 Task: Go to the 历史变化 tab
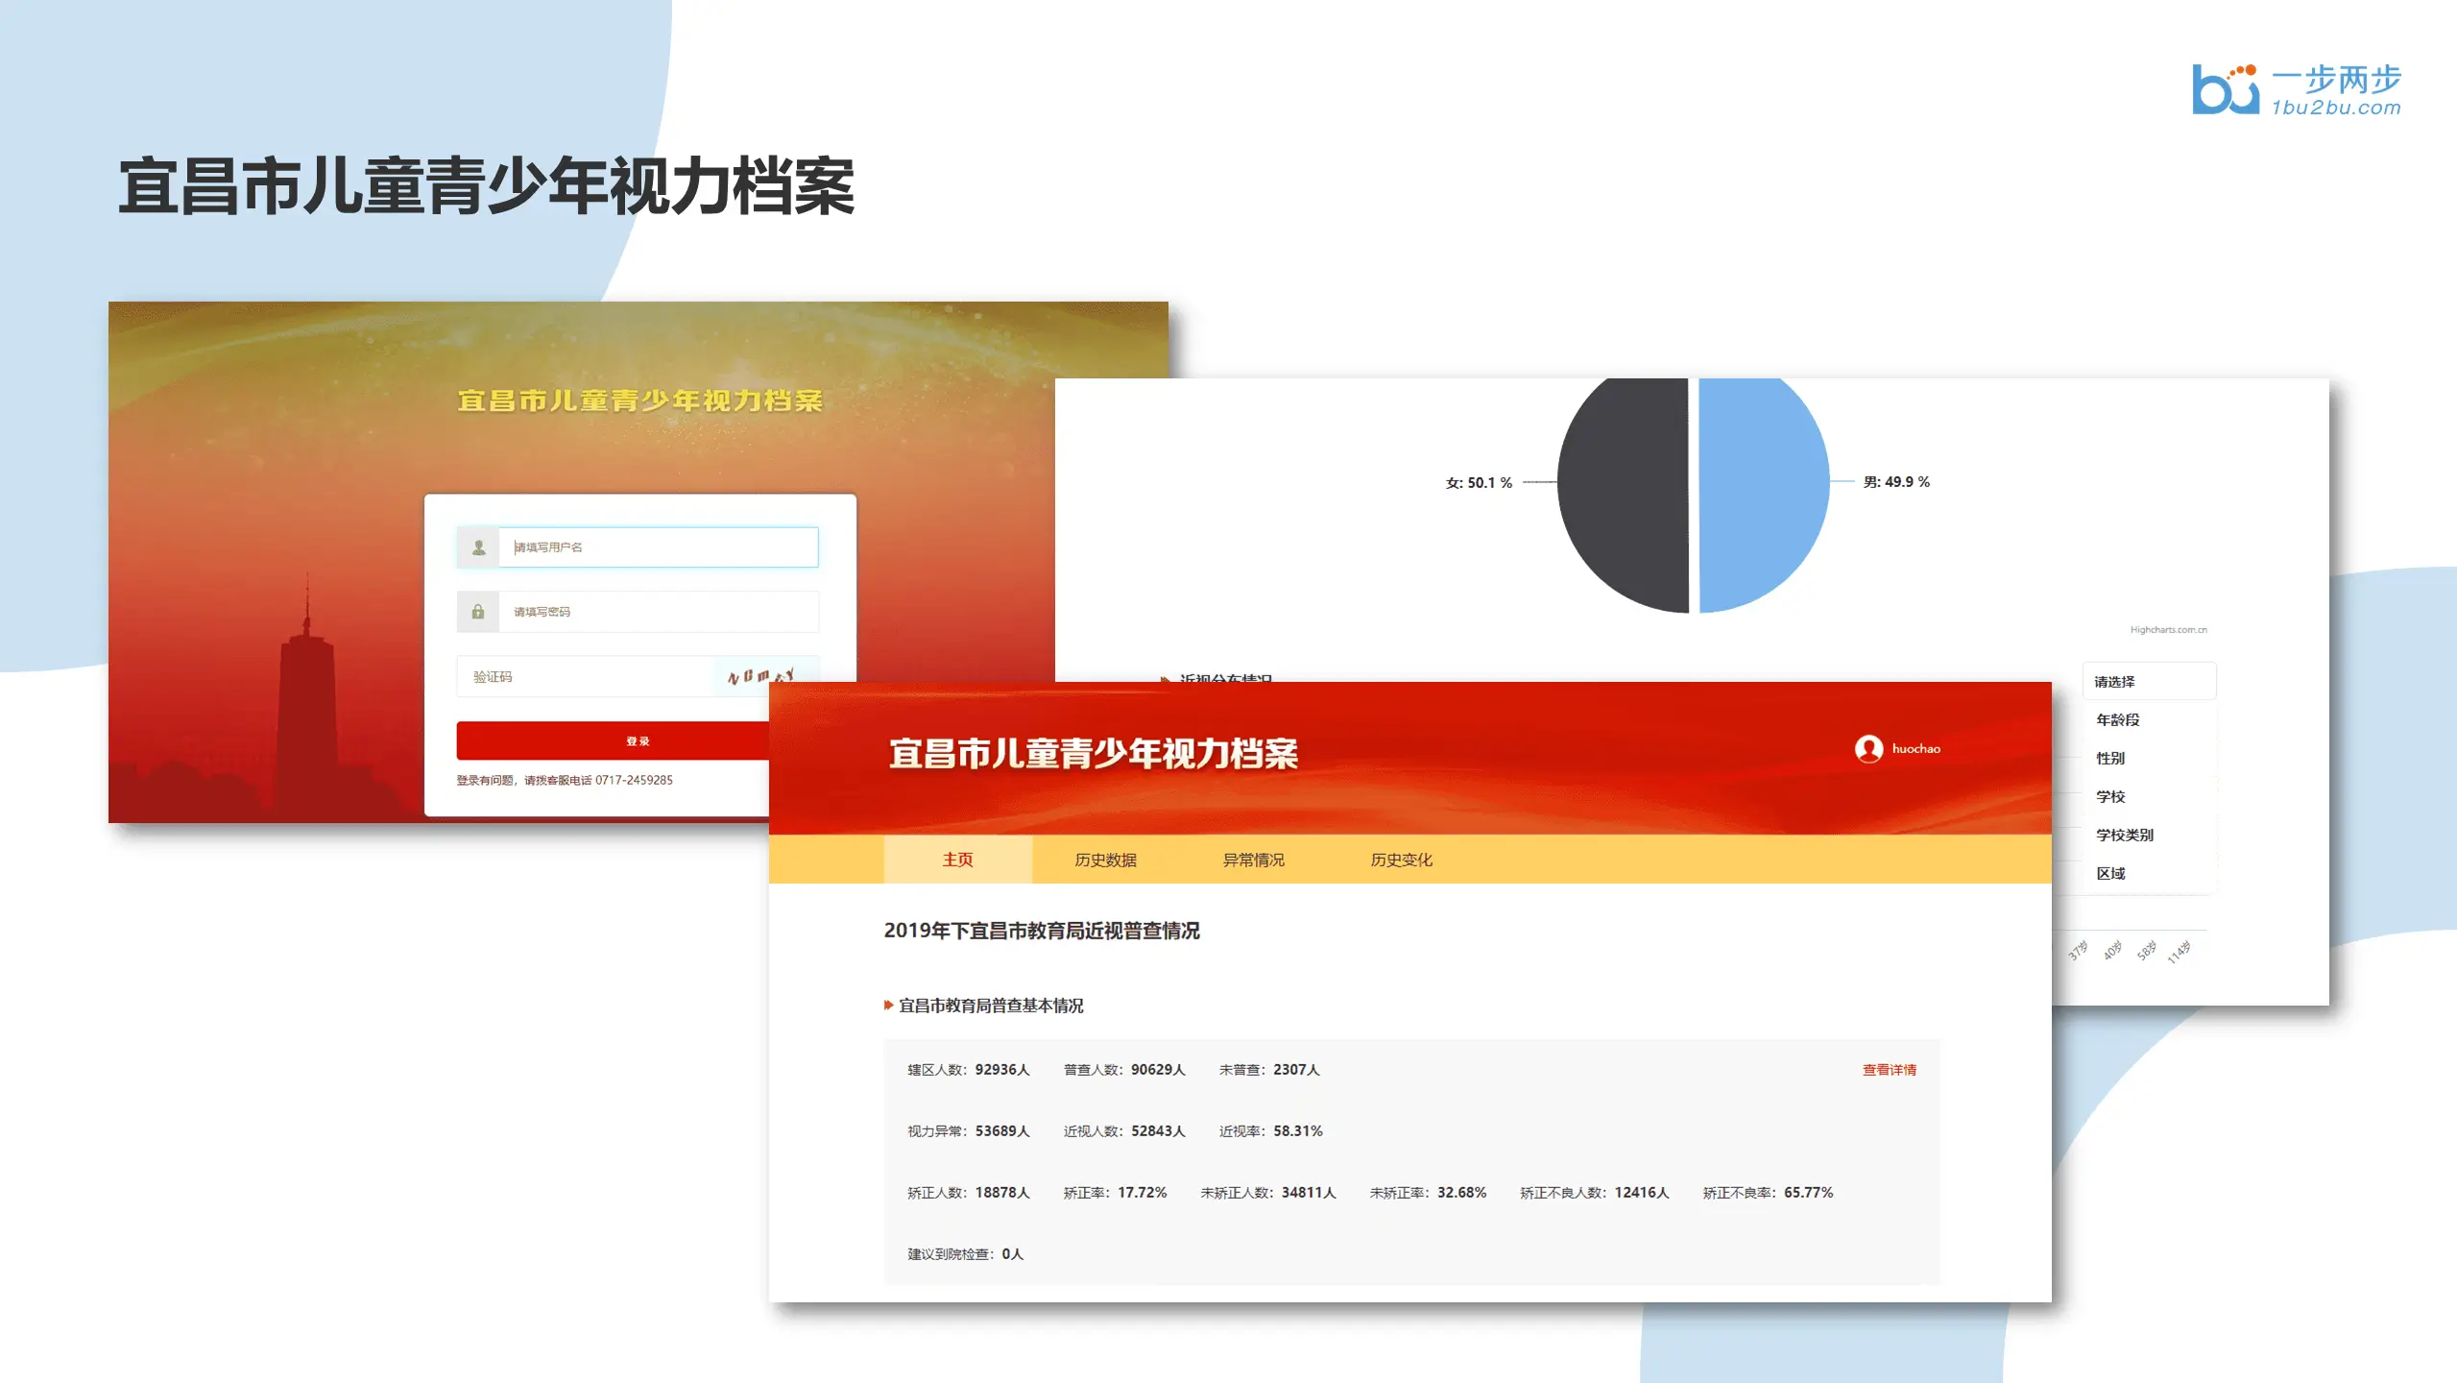point(1401,860)
